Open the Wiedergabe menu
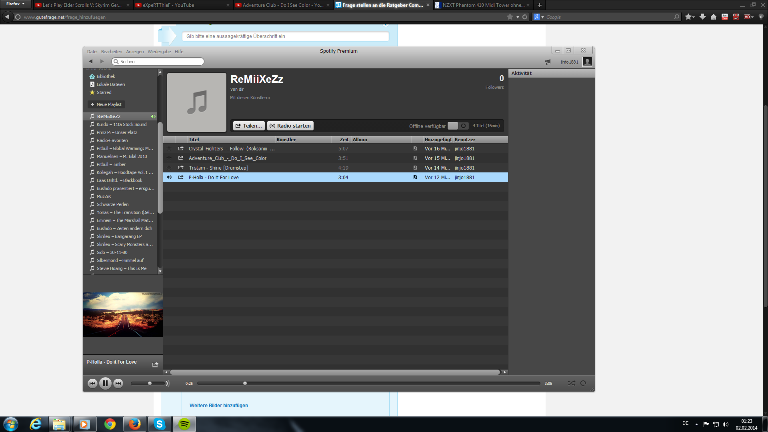The width and height of the screenshot is (768, 432). tap(159, 52)
